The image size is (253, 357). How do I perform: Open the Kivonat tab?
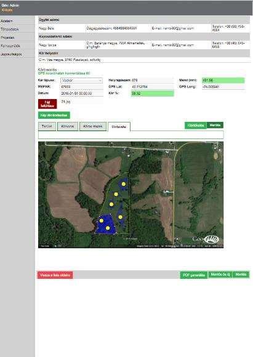pyautogui.click(x=68, y=126)
